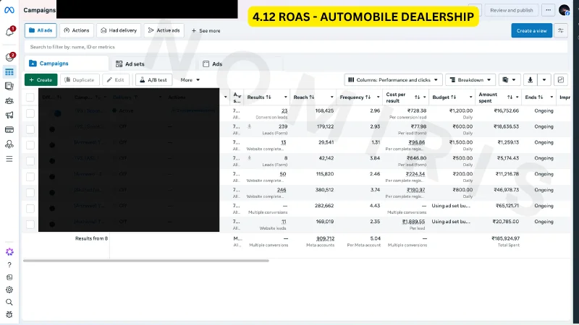Open the Events manager people-nodes icon
579x325 pixels.
point(9,144)
